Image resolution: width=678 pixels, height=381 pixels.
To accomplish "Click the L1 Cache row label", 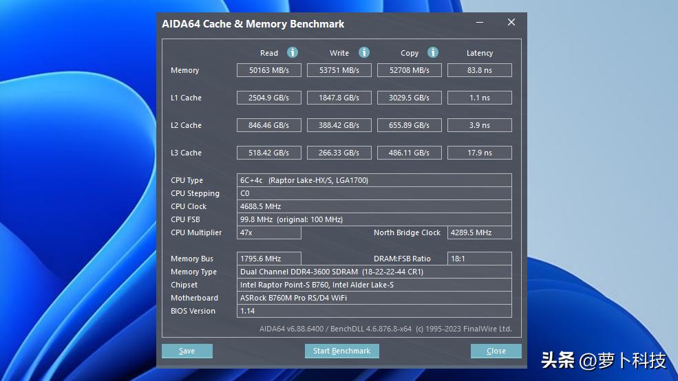I will pos(186,98).
